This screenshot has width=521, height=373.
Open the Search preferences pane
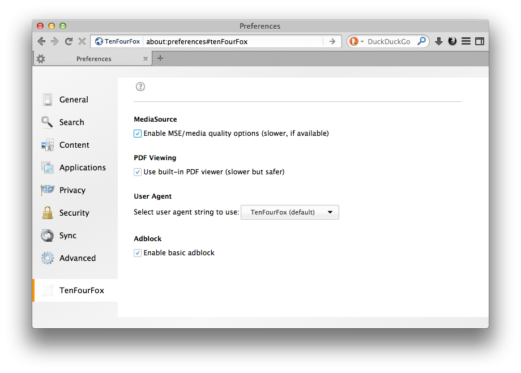coord(75,122)
